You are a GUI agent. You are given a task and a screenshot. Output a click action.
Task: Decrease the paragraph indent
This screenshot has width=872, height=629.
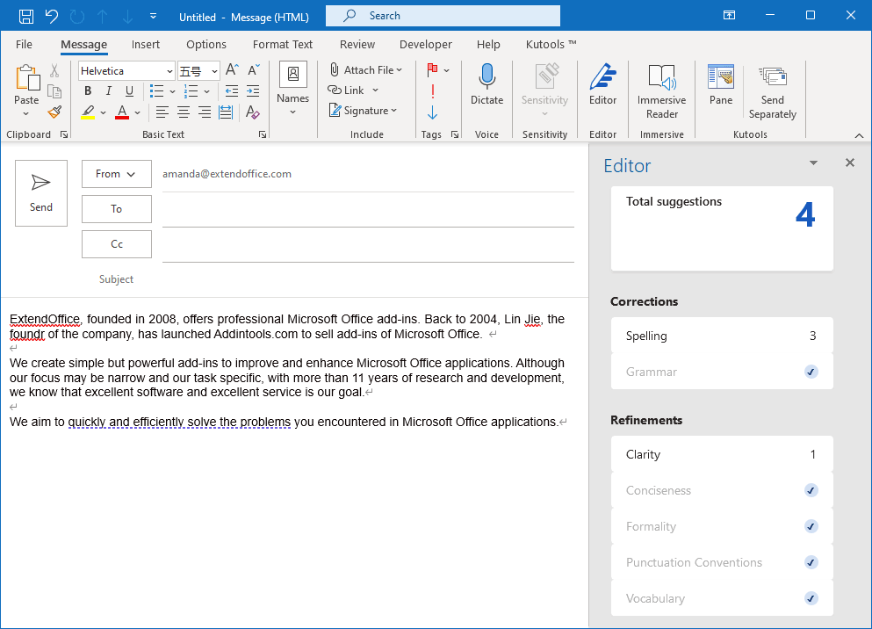tap(232, 90)
